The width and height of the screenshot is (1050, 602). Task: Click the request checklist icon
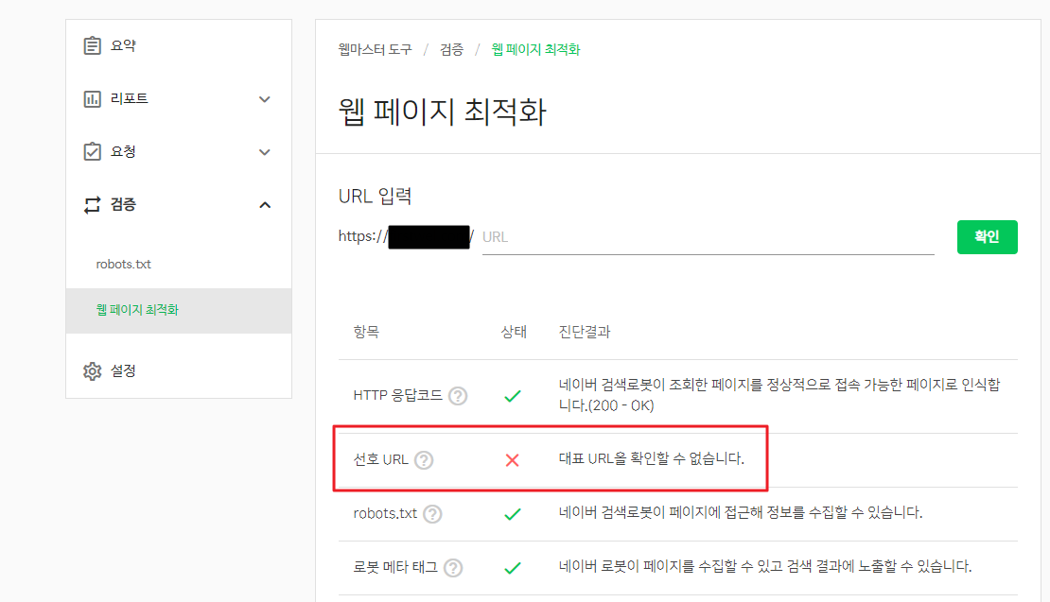(92, 151)
